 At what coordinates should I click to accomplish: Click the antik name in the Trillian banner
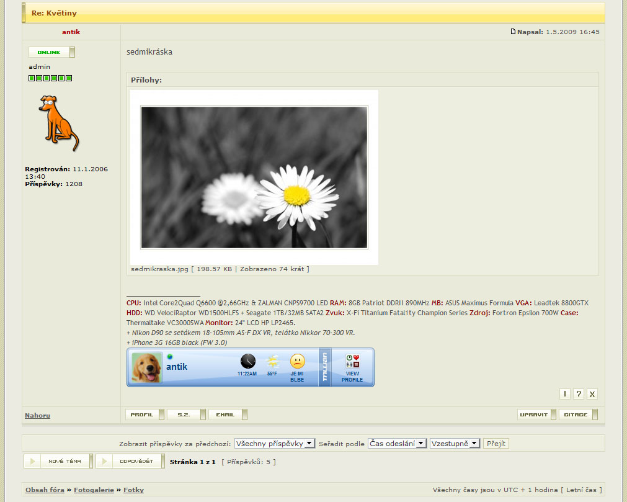point(177,367)
